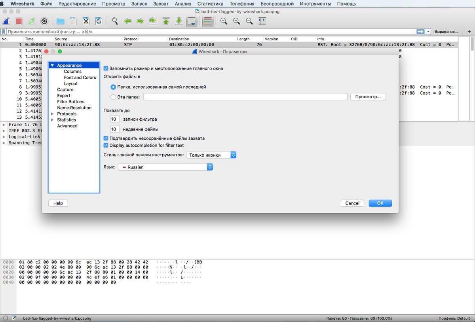Click the Cancel button
The image size is (475, 322).
(352, 203)
